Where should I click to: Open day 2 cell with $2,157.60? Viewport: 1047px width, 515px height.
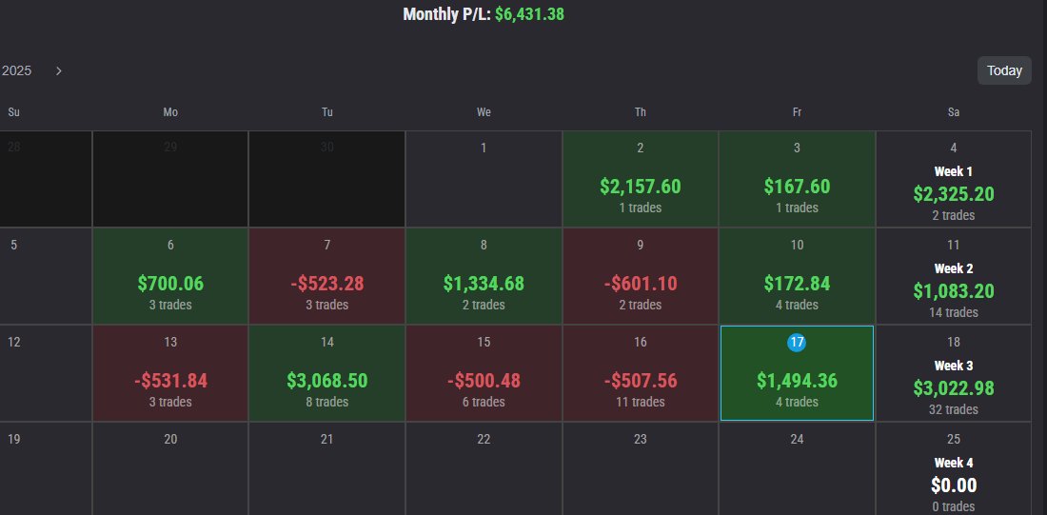point(641,179)
